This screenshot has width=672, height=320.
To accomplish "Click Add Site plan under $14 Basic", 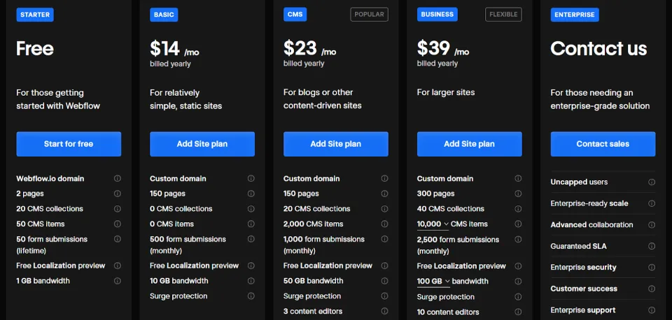I will (x=202, y=144).
